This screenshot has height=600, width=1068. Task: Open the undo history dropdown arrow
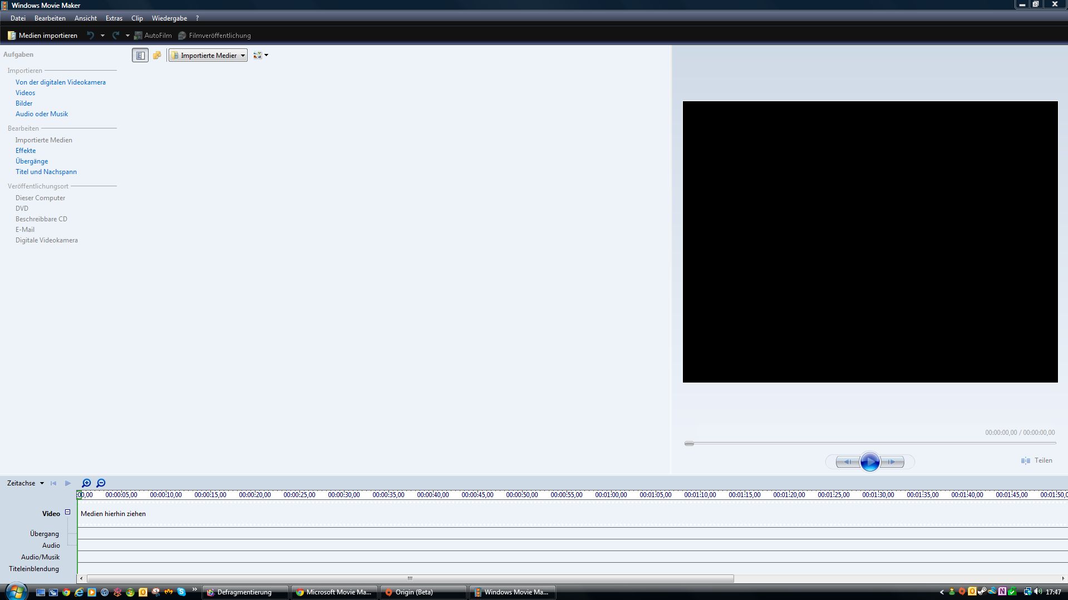click(x=102, y=35)
